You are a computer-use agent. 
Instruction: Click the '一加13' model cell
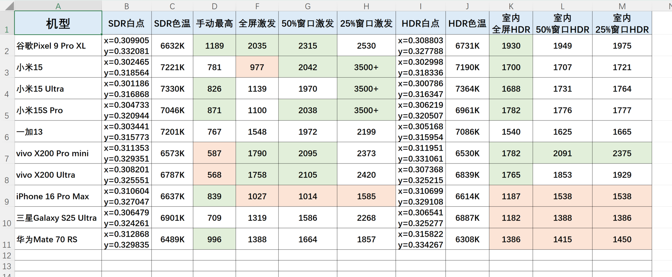[58, 131]
